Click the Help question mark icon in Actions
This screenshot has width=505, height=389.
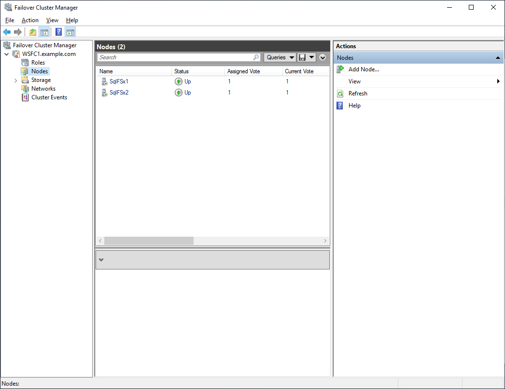coord(340,106)
